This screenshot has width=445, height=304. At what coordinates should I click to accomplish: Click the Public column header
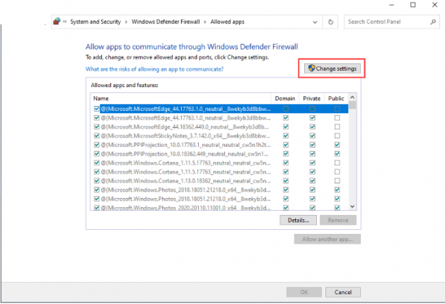tap(336, 98)
